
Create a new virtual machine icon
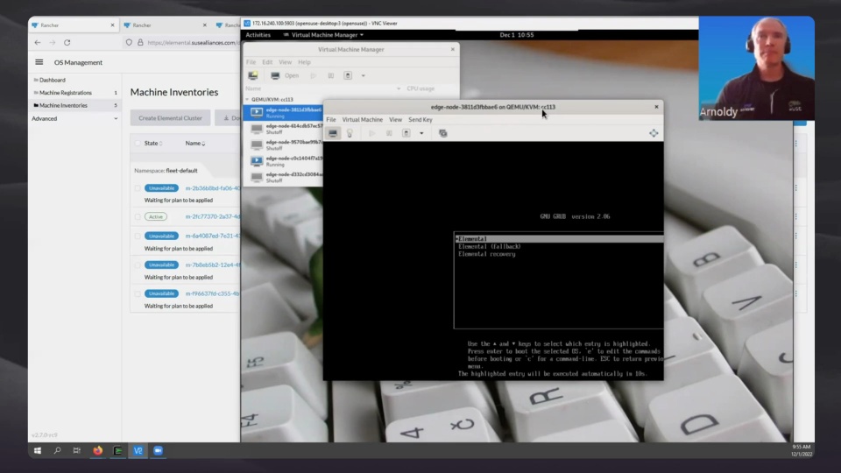click(252, 75)
